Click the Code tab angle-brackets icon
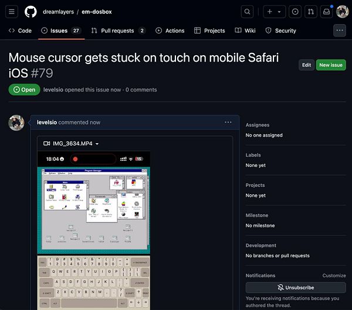The height and width of the screenshot is (310, 352). tap(12, 31)
